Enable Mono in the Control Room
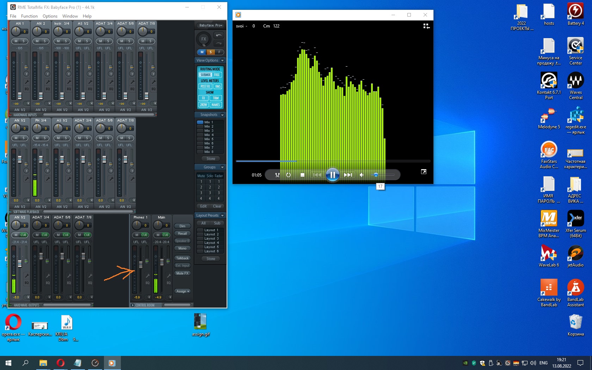The image size is (592, 370). pyautogui.click(x=182, y=248)
